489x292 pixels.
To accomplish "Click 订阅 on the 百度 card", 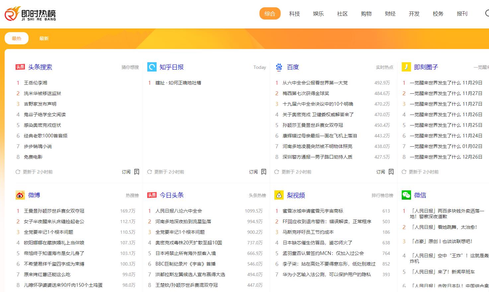I will tap(380, 171).
